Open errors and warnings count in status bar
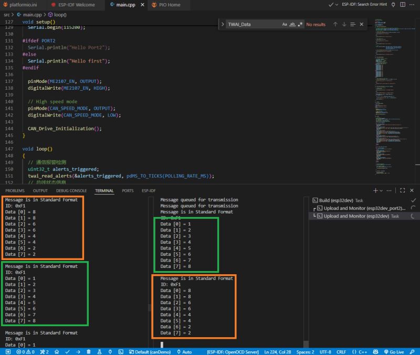This screenshot has height=355, width=420. click(x=25, y=352)
